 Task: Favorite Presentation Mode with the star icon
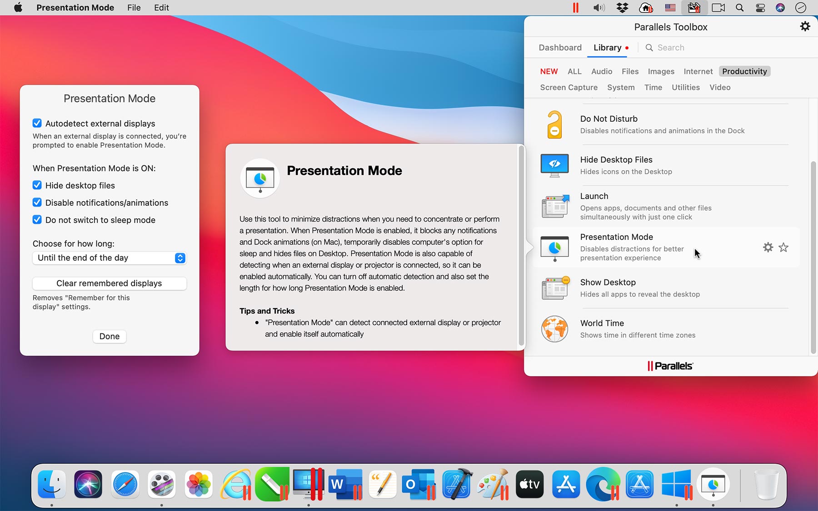pyautogui.click(x=783, y=247)
